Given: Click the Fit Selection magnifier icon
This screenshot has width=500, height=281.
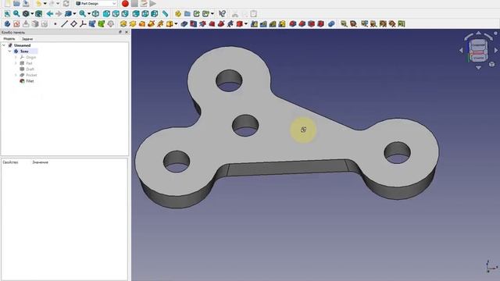Looking at the screenshot, I should pos(16,14).
